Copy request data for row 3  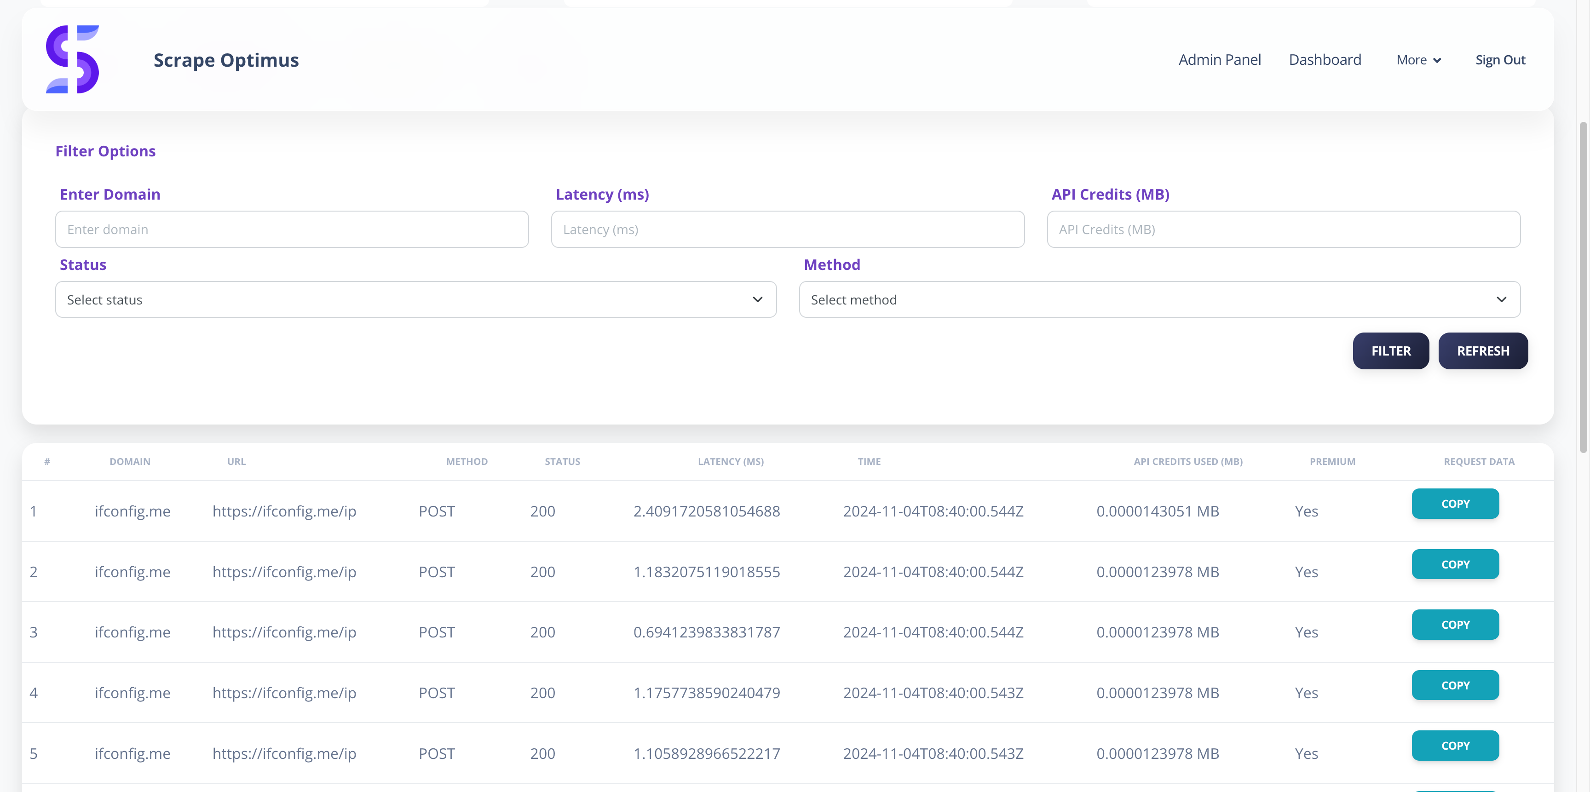pyautogui.click(x=1455, y=625)
